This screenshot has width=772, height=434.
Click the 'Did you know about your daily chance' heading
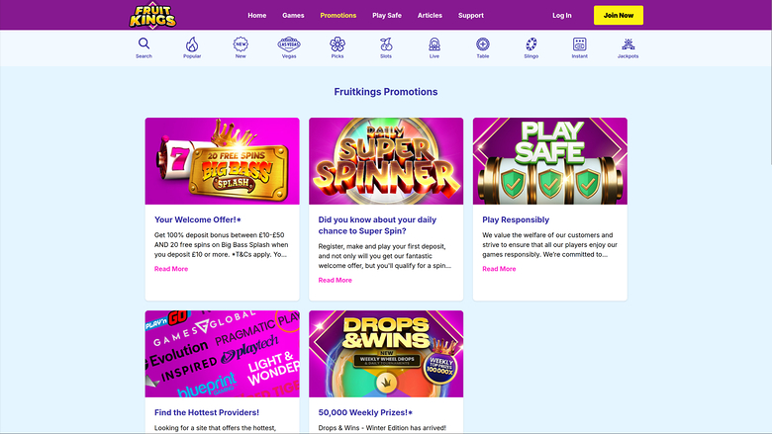click(x=377, y=225)
